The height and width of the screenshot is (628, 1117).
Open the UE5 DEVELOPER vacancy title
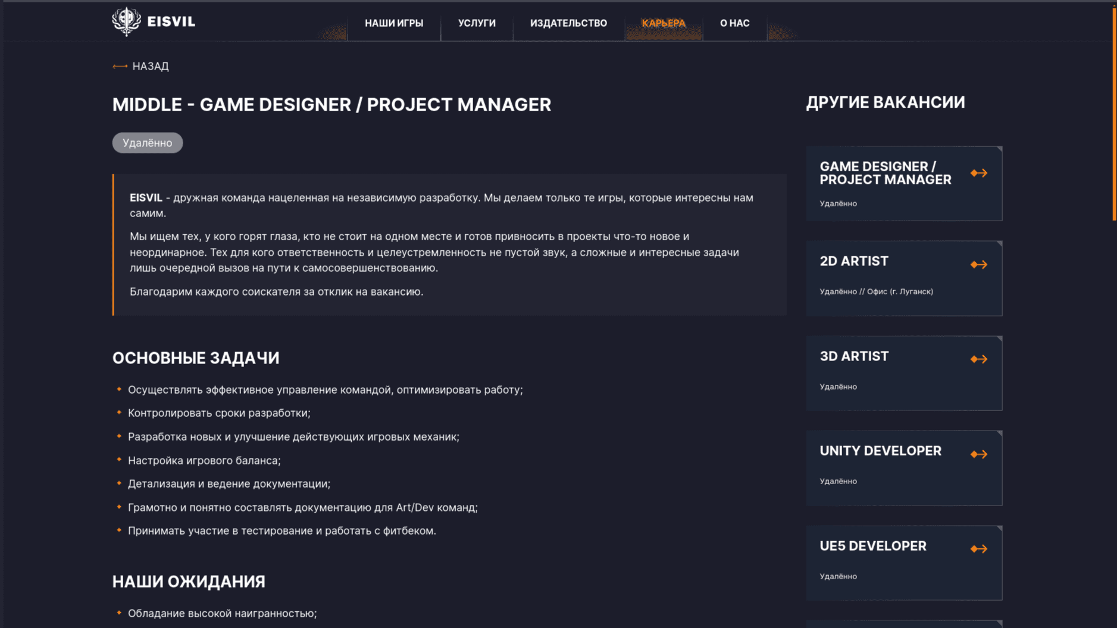point(872,546)
